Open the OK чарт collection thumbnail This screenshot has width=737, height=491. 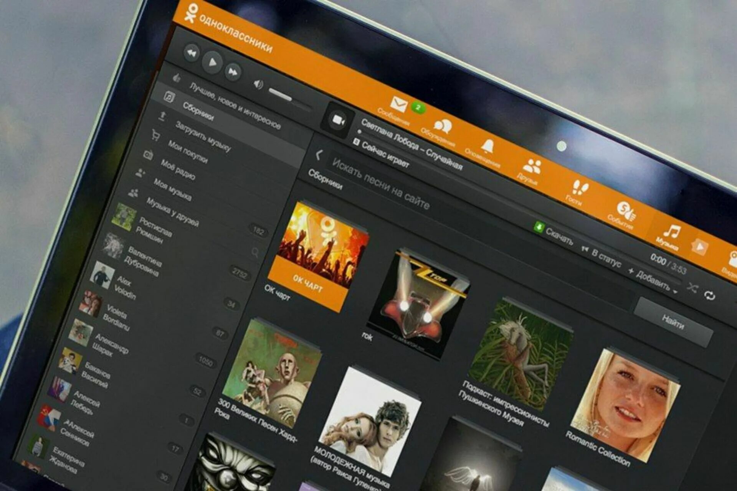click(x=318, y=257)
